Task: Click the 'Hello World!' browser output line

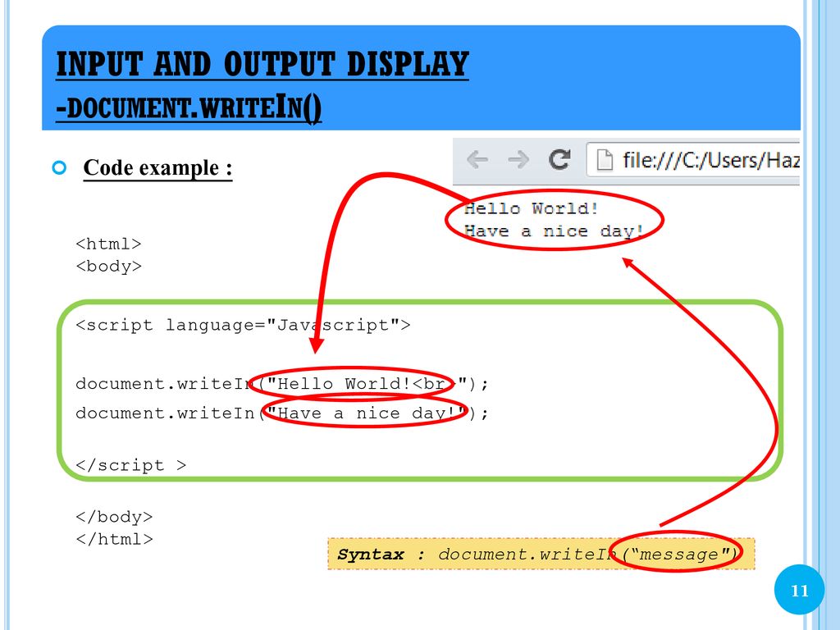Action: (531, 208)
